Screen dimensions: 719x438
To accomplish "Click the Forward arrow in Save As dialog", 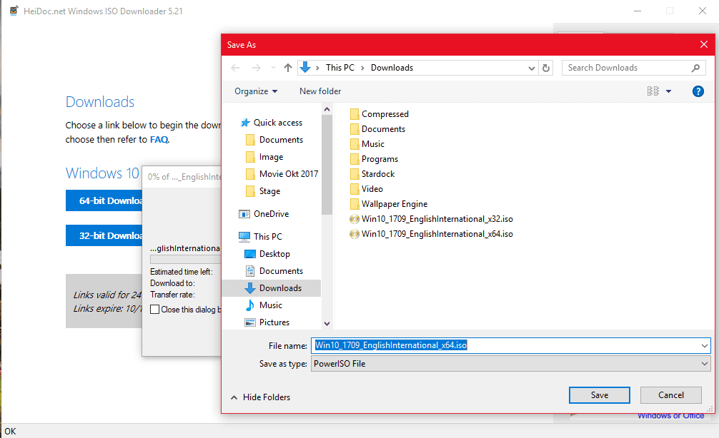I will coord(256,68).
